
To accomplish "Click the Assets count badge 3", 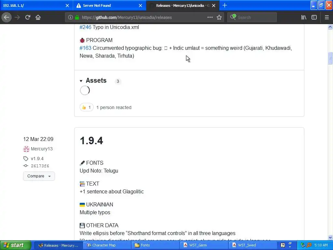I will click(118, 81).
